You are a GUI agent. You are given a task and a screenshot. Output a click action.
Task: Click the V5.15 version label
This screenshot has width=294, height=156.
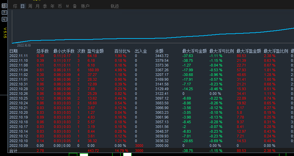click(x=5, y=33)
